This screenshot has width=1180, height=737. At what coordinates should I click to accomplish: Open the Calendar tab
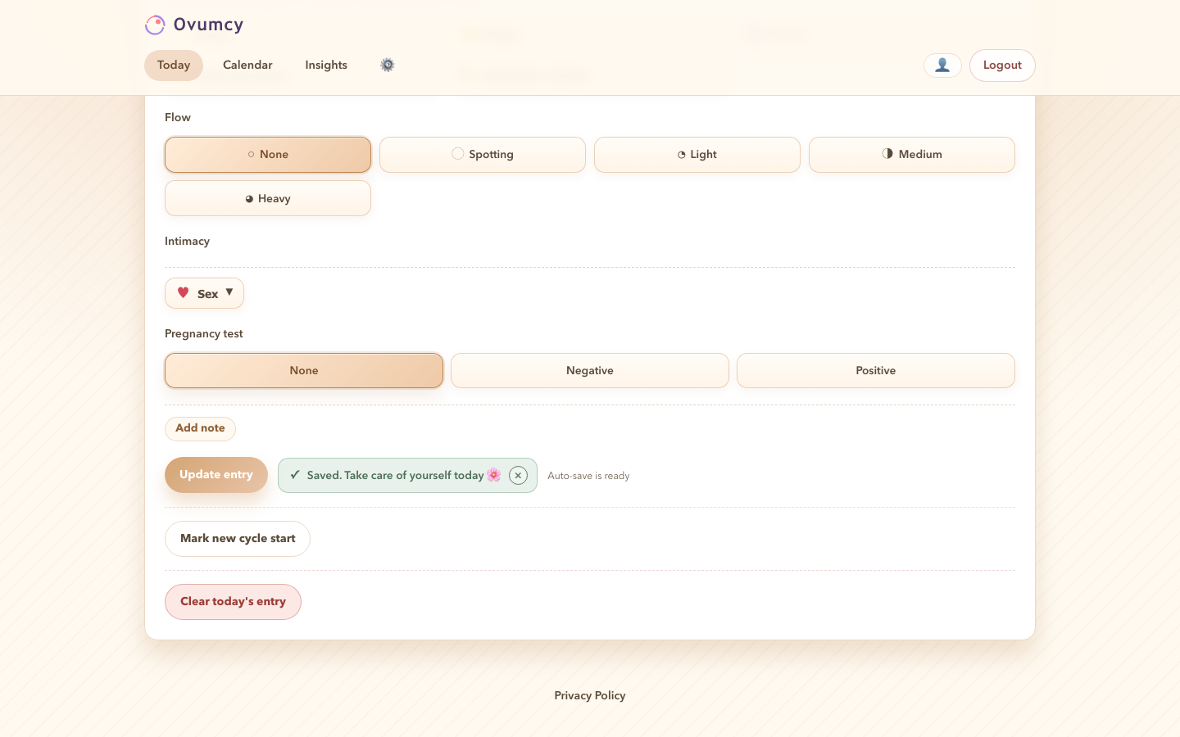[x=247, y=66]
